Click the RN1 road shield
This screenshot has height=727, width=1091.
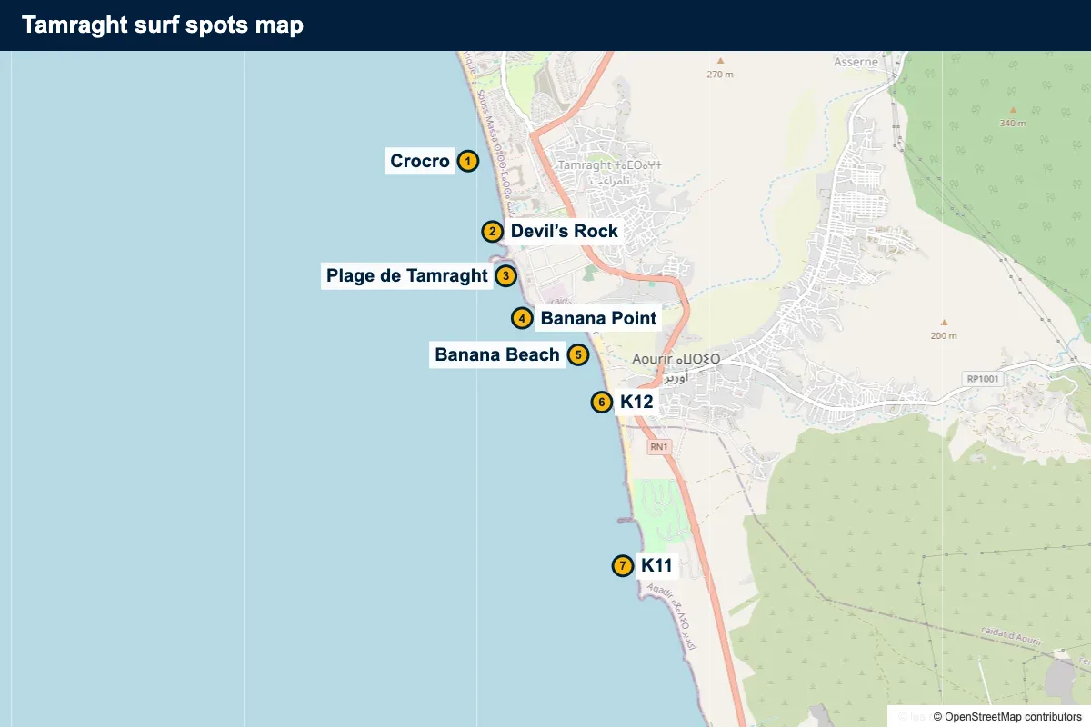[x=659, y=447]
